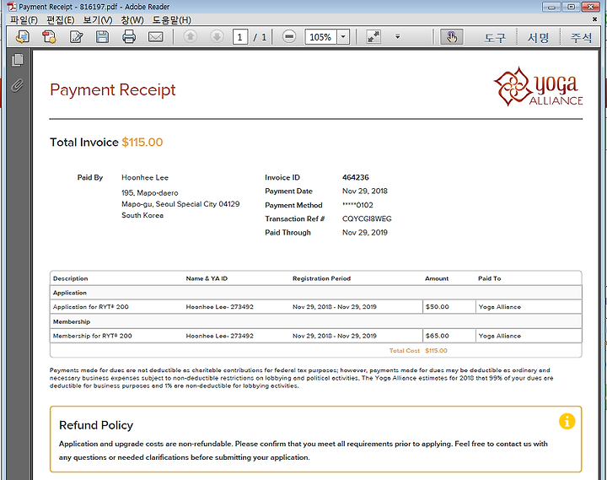The width and height of the screenshot is (607, 480).
Task: Select the hand pan tool
Action: coord(451,37)
